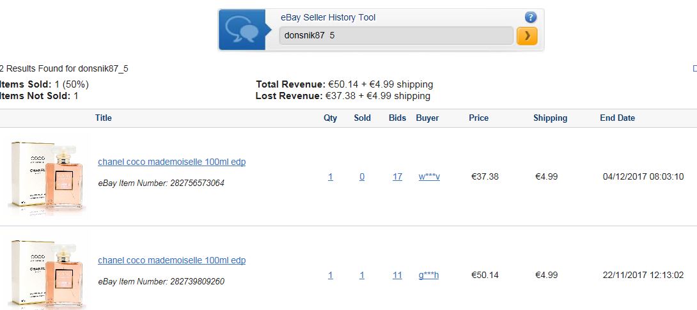Screen dimensions: 697x310
Task: Open second chanel coco mademoiselle listing link
Action: click(171, 260)
